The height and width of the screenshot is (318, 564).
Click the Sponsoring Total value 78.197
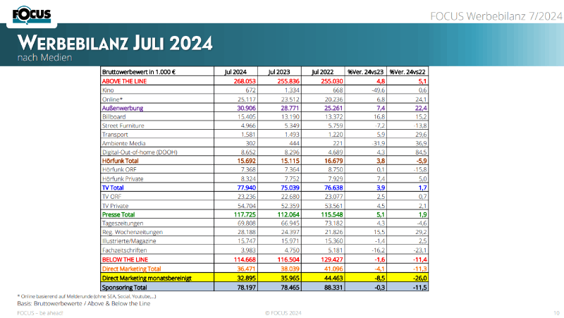pos(246,288)
